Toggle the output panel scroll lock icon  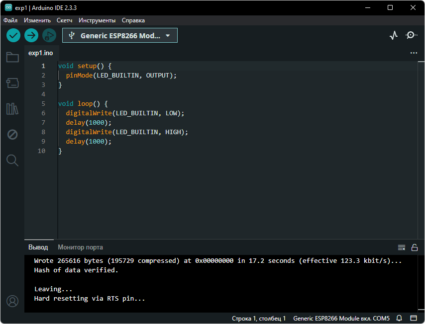(414, 247)
